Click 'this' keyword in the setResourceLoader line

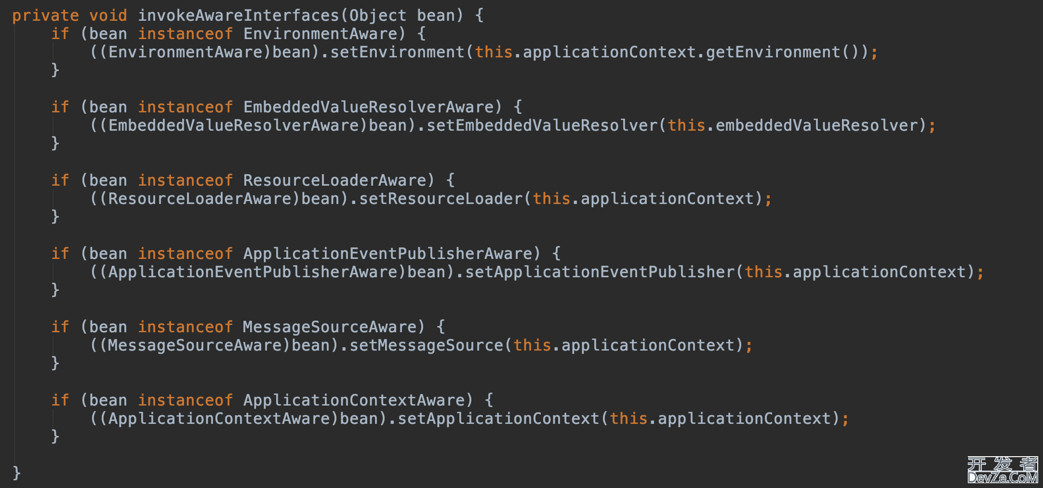[x=552, y=199]
